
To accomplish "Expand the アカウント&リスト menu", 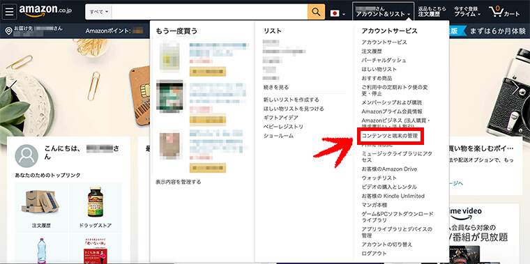I will [383, 11].
